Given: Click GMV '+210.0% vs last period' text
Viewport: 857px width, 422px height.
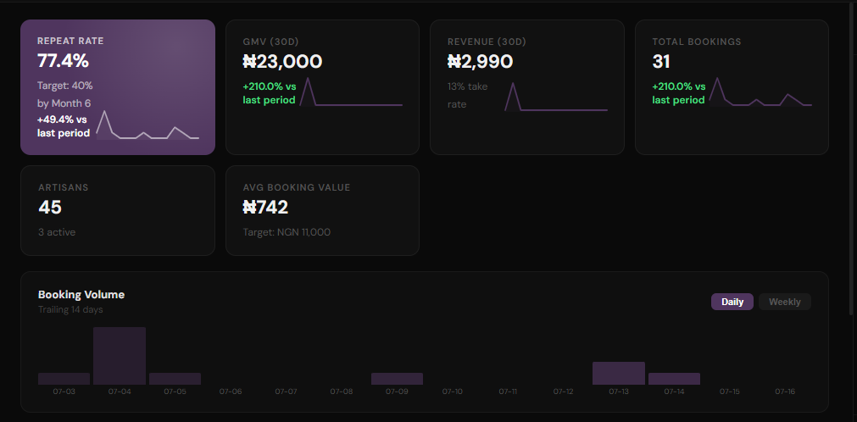Looking at the screenshot, I should (270, 93).
